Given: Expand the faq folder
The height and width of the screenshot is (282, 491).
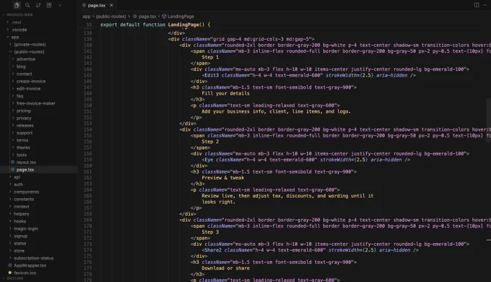Looking at the screenshot, I should (x=19, y=96).
